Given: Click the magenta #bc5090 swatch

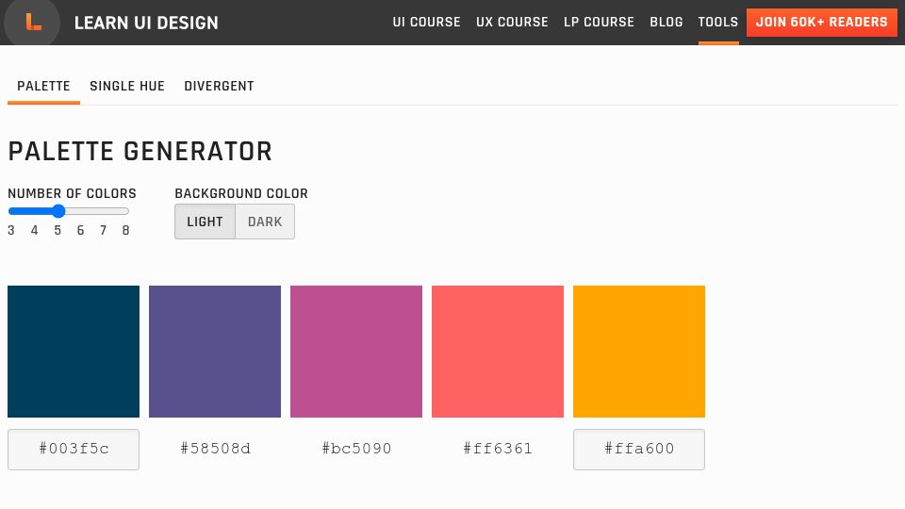Looking at the screenshot, I should pos(356,352).
